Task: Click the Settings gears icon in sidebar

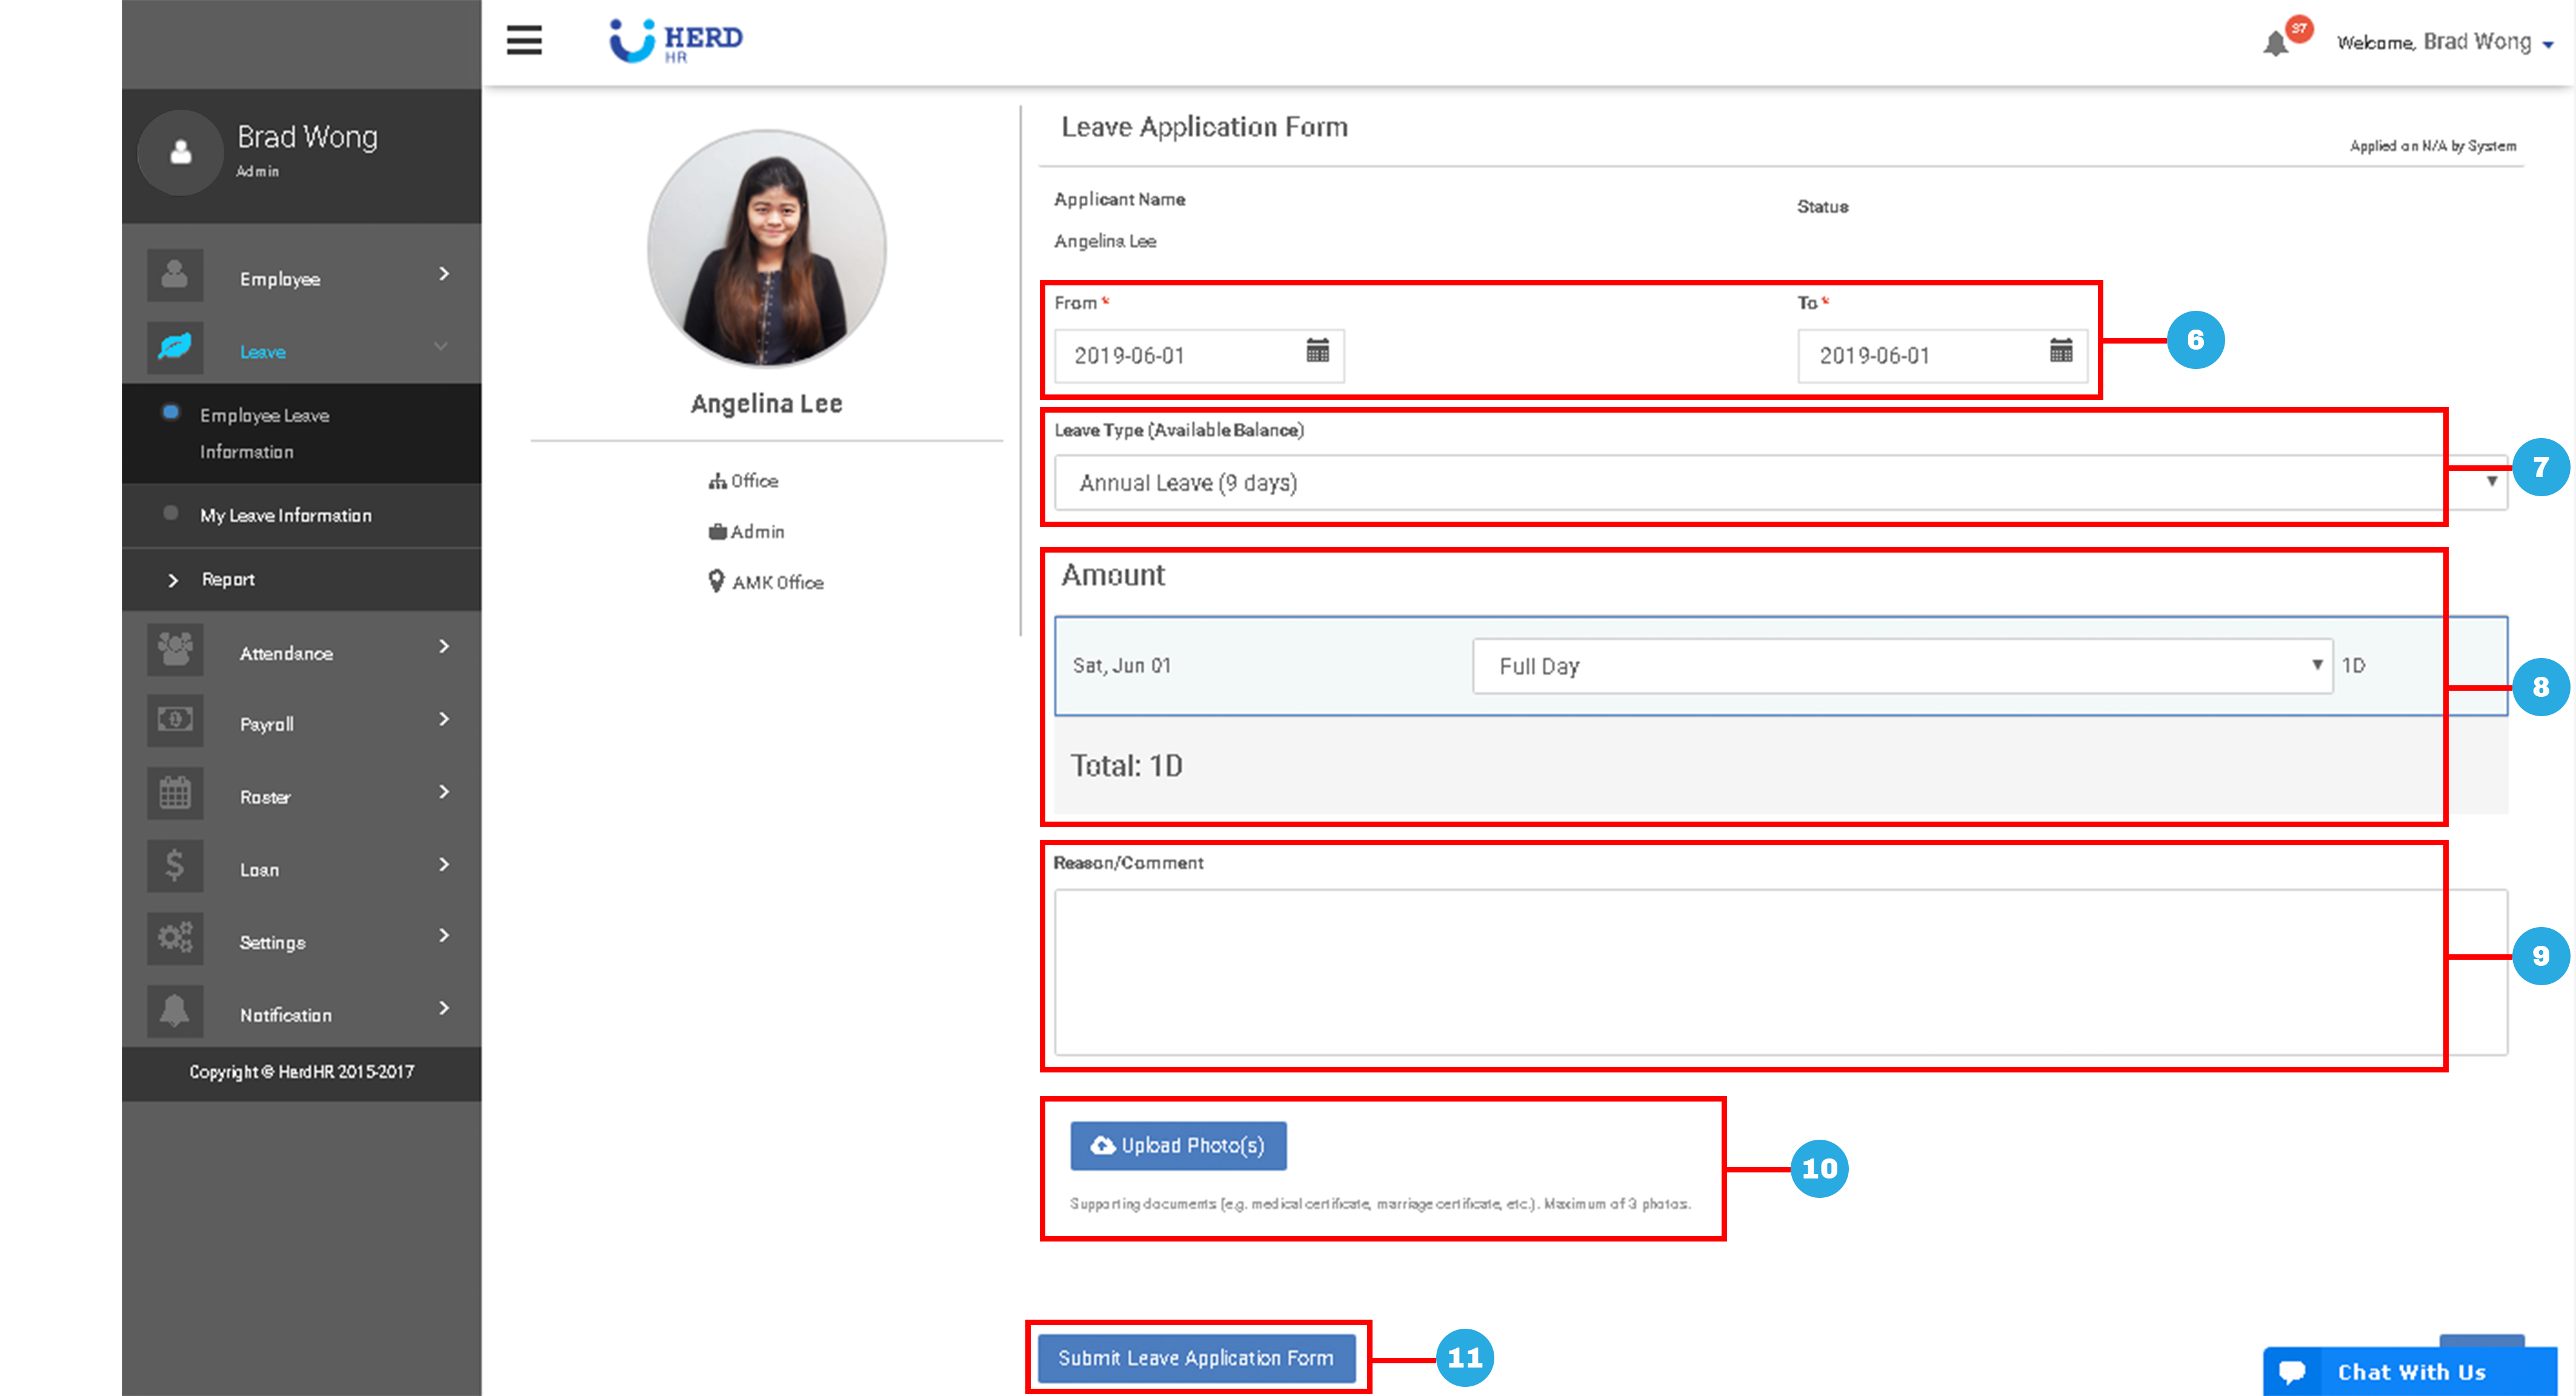Action: pos(175,938)
